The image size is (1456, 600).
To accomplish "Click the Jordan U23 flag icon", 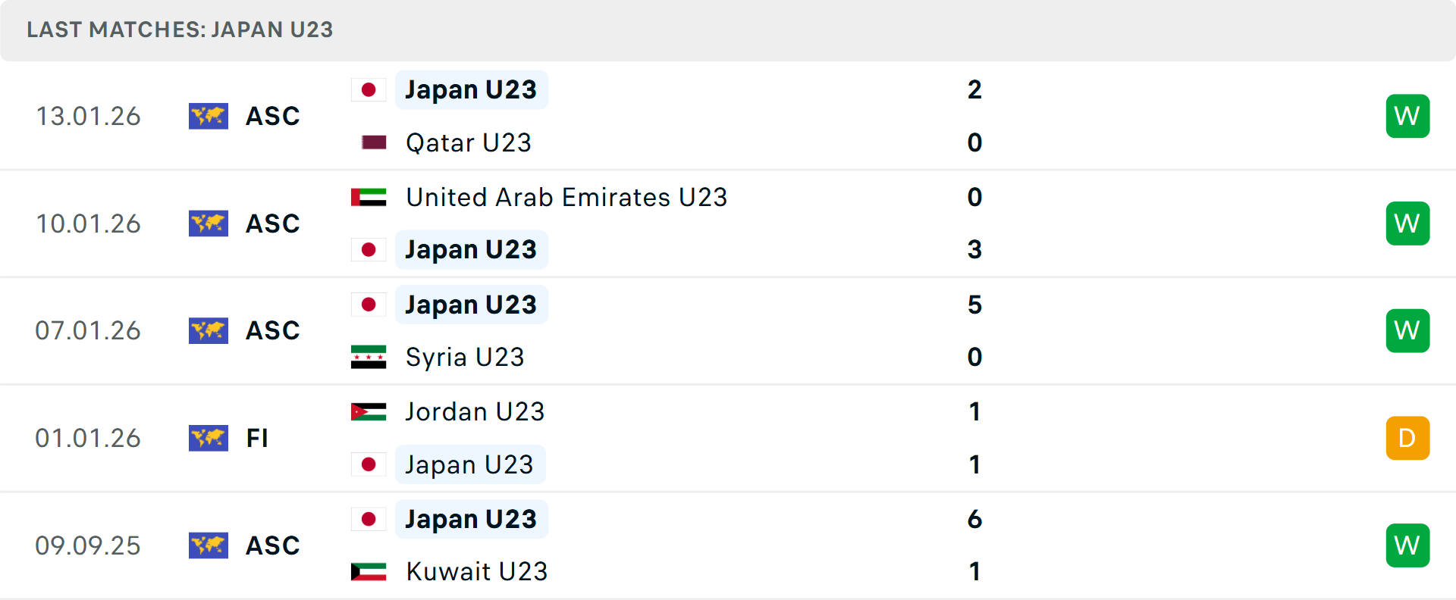I will pyautogui.click(x=369, y=411).
